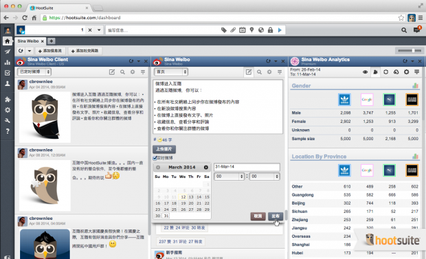The height and width of the screenshot is (259, 426).
Task: Open the scheduling calendar icon in compose bar
Action: click(x=243, y=30)
